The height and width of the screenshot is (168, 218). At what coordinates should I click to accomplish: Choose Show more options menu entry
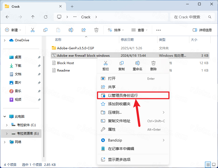[x=119, y=160]
